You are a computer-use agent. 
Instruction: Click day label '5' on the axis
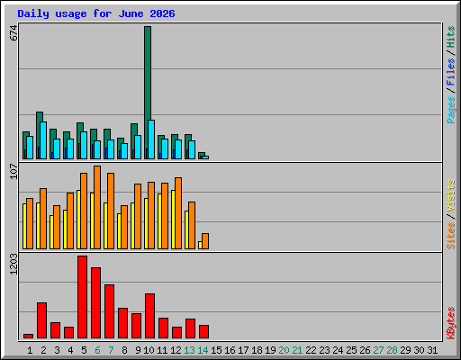(84, 350)
